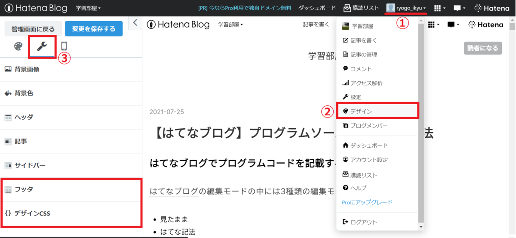Click the 2021-07-25 date link

pyautogui.click(x=166, y=112)
